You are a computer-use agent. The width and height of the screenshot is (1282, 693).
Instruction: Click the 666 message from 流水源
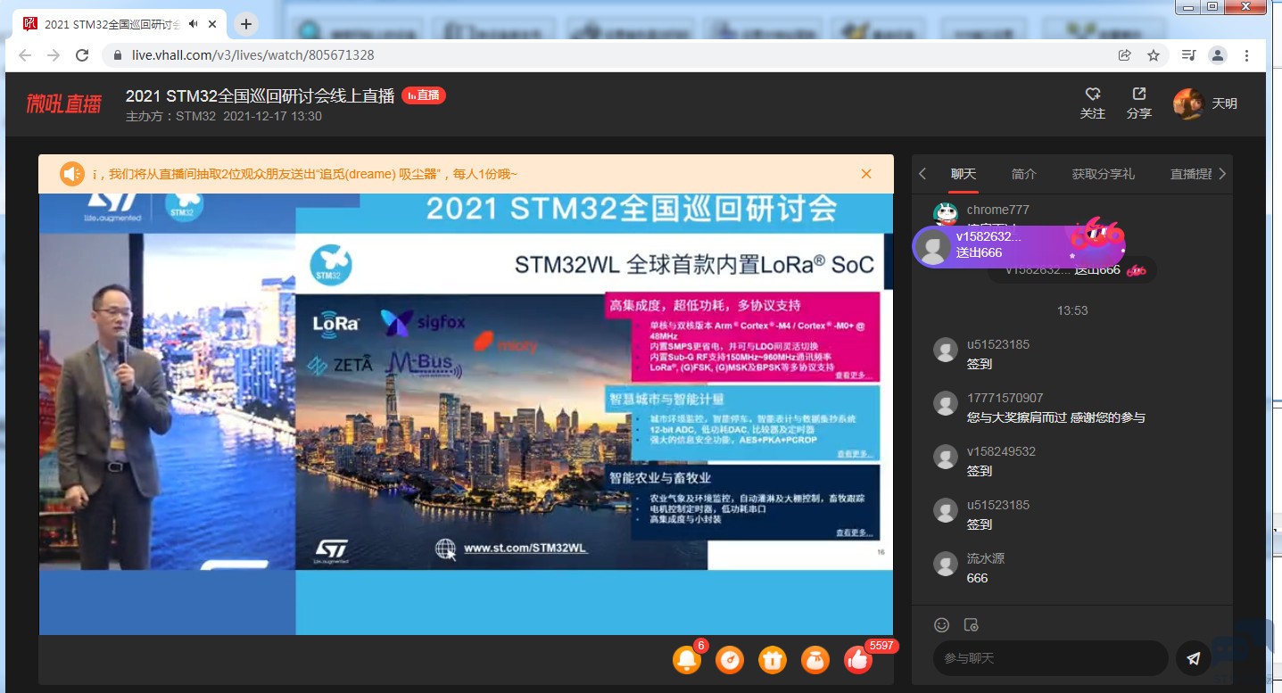tap(978, 578)
